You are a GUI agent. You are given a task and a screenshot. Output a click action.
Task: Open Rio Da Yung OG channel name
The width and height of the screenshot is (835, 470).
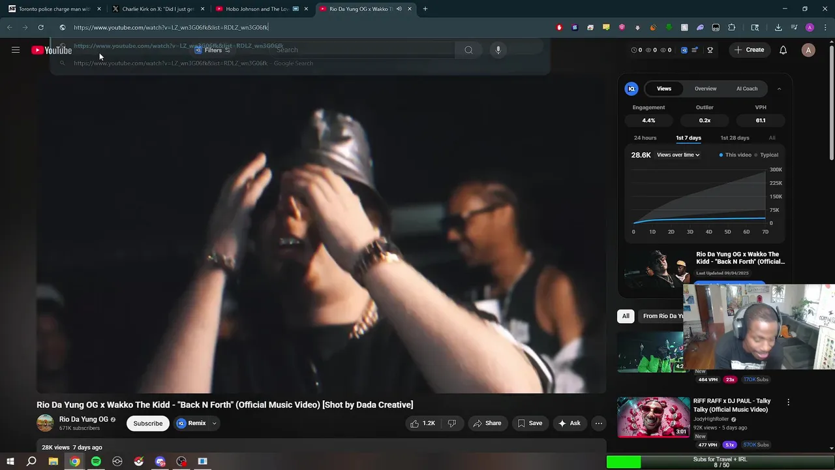[x=83, y=419]
